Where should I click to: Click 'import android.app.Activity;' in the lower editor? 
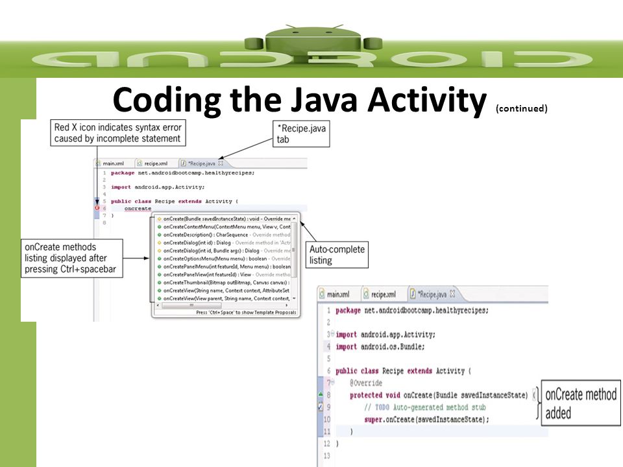coord(385,335)
